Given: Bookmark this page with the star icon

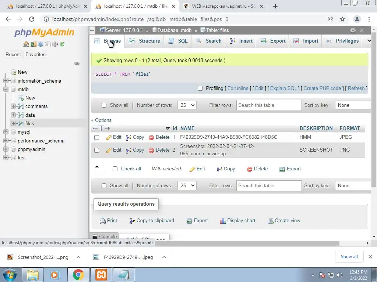Looking at the screenshot, I should [342, 19].
